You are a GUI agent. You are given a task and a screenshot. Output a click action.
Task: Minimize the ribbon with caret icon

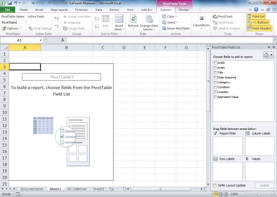coord(250,10)
